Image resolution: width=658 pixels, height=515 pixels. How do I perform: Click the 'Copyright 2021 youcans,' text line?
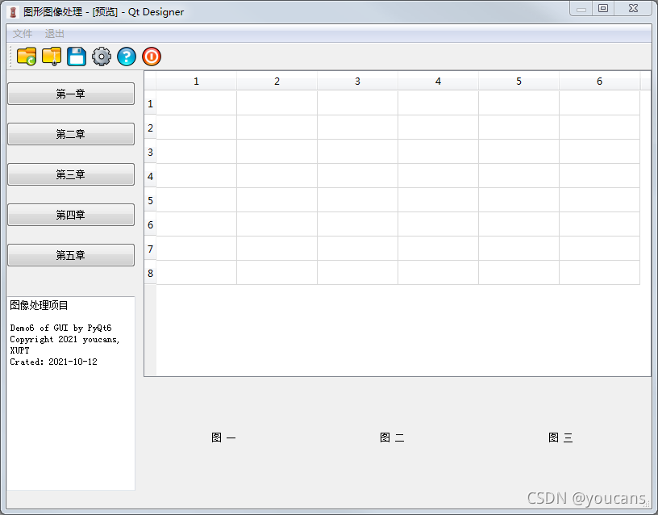(x=65, y=339)
